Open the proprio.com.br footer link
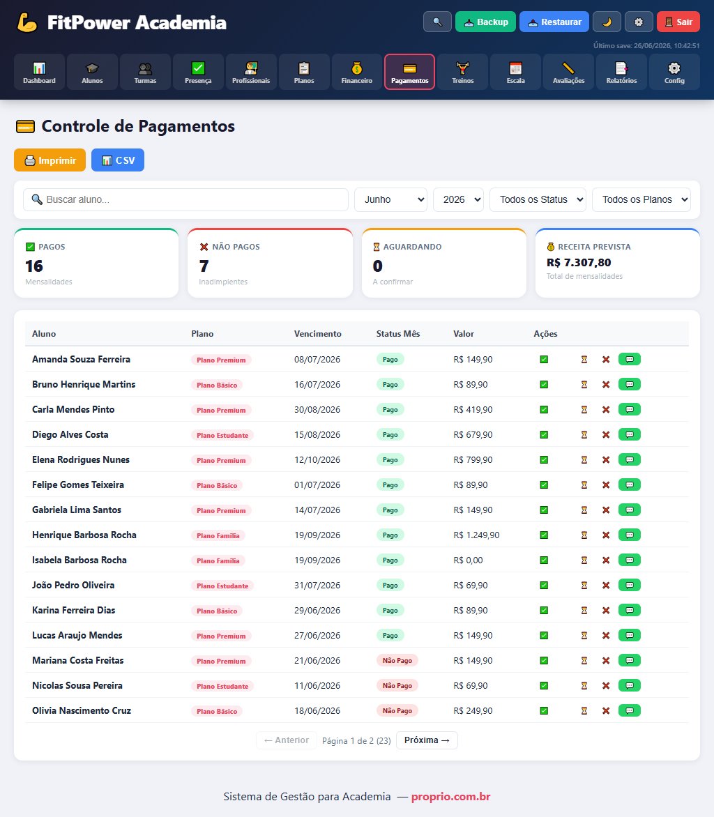Image resolution: width=714 pixels, height=817 pixels. (451, 797)
